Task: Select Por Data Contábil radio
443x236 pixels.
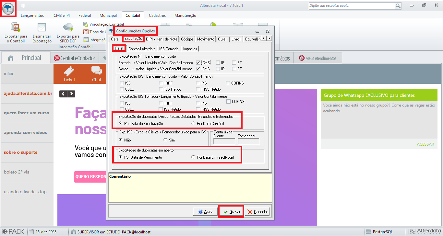Action: 193,124
